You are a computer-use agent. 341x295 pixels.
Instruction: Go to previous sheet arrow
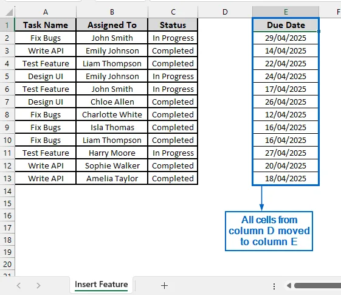coord(19,285)
